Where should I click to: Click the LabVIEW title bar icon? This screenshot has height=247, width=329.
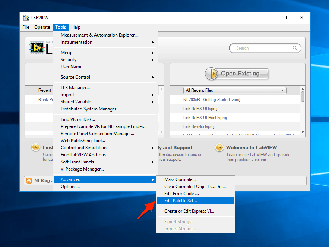(x=26, y=18)
